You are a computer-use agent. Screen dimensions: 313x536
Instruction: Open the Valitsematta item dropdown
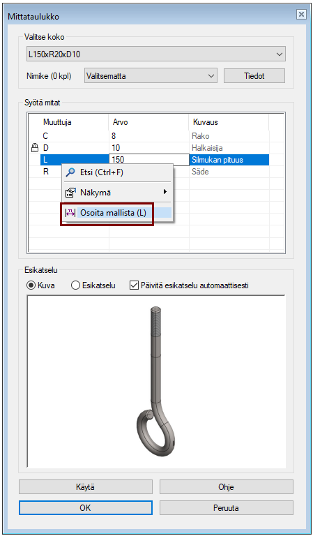pyautogui.click(x=151, y=76)
